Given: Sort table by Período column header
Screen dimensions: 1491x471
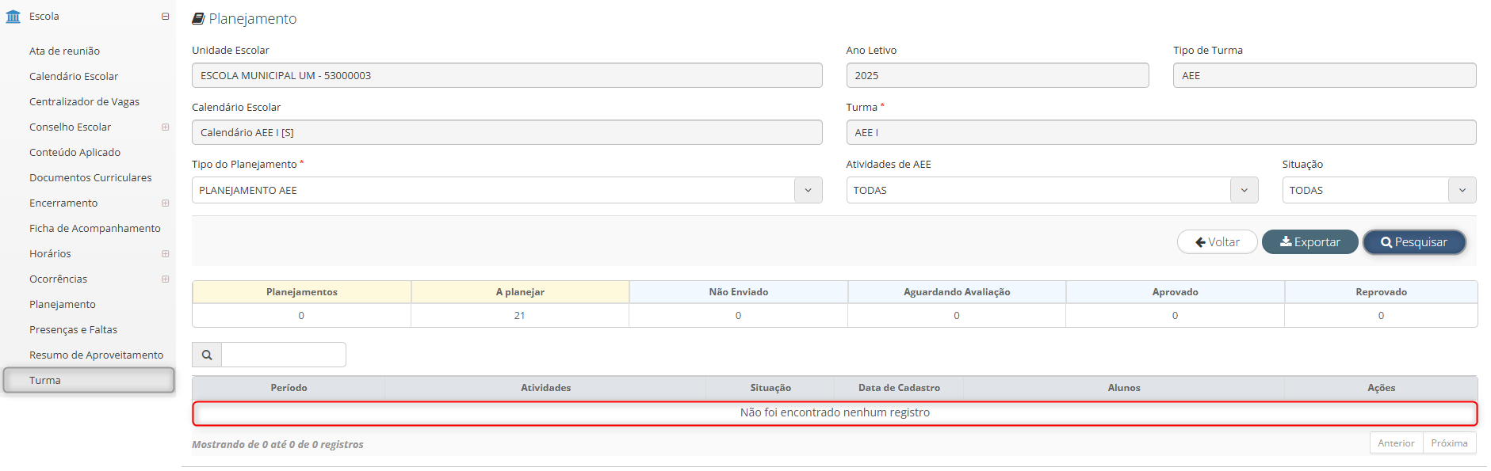Looking at the screenshot, I should point(289,388).
